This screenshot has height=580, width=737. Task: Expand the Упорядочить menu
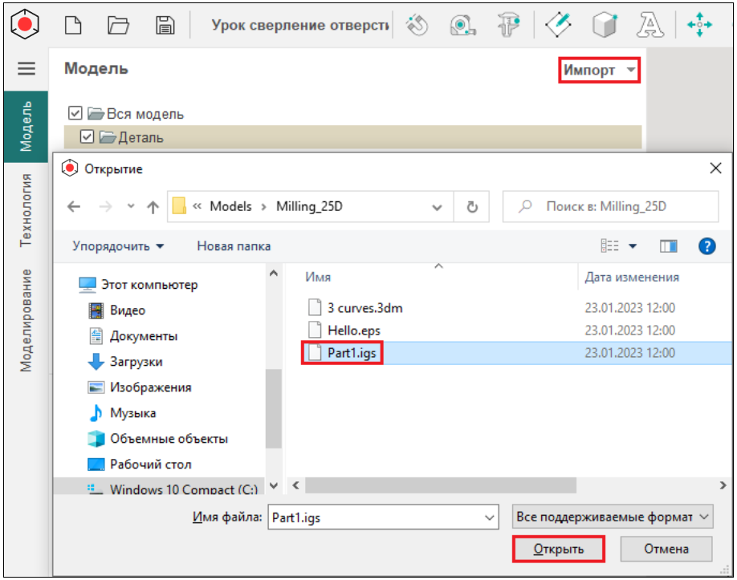[x=118, y=246]
